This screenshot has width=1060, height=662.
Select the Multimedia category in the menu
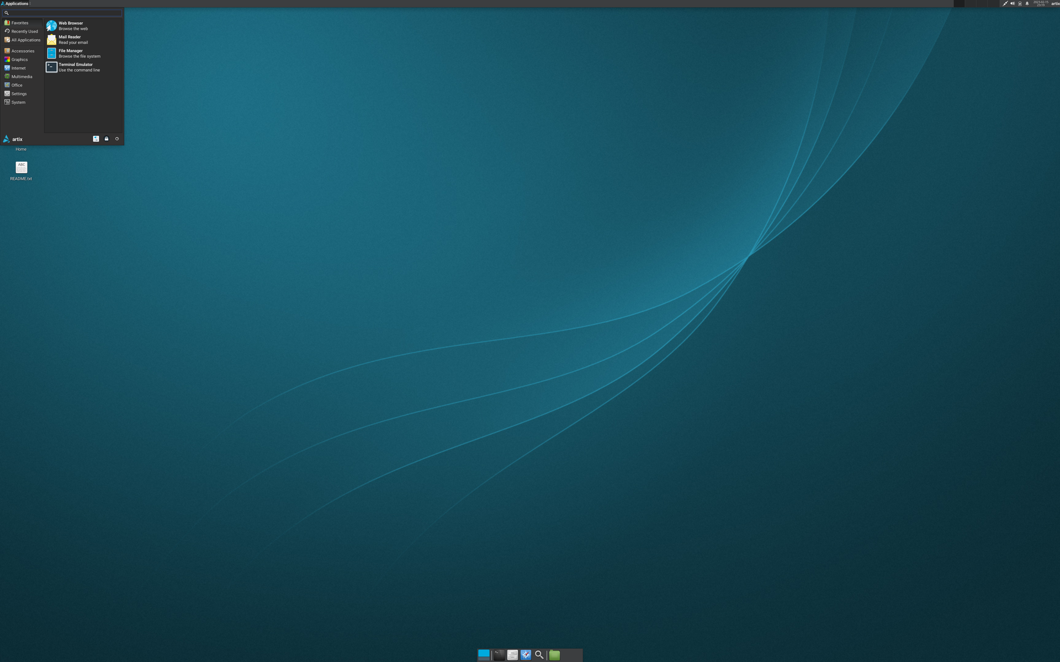(21, 76)
